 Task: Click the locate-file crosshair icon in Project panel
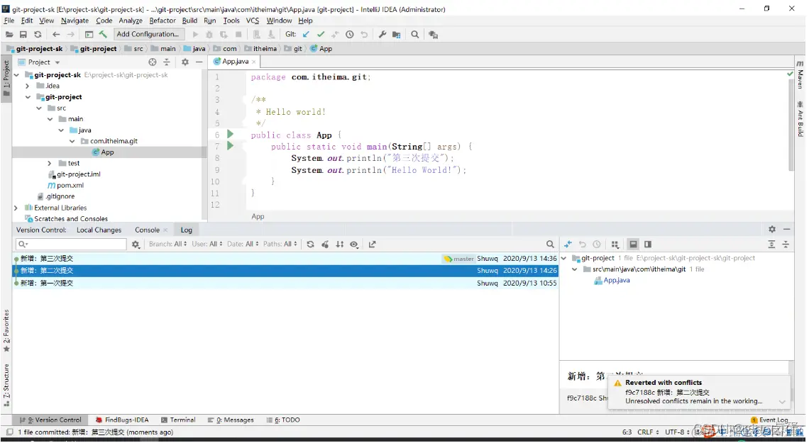152,62
